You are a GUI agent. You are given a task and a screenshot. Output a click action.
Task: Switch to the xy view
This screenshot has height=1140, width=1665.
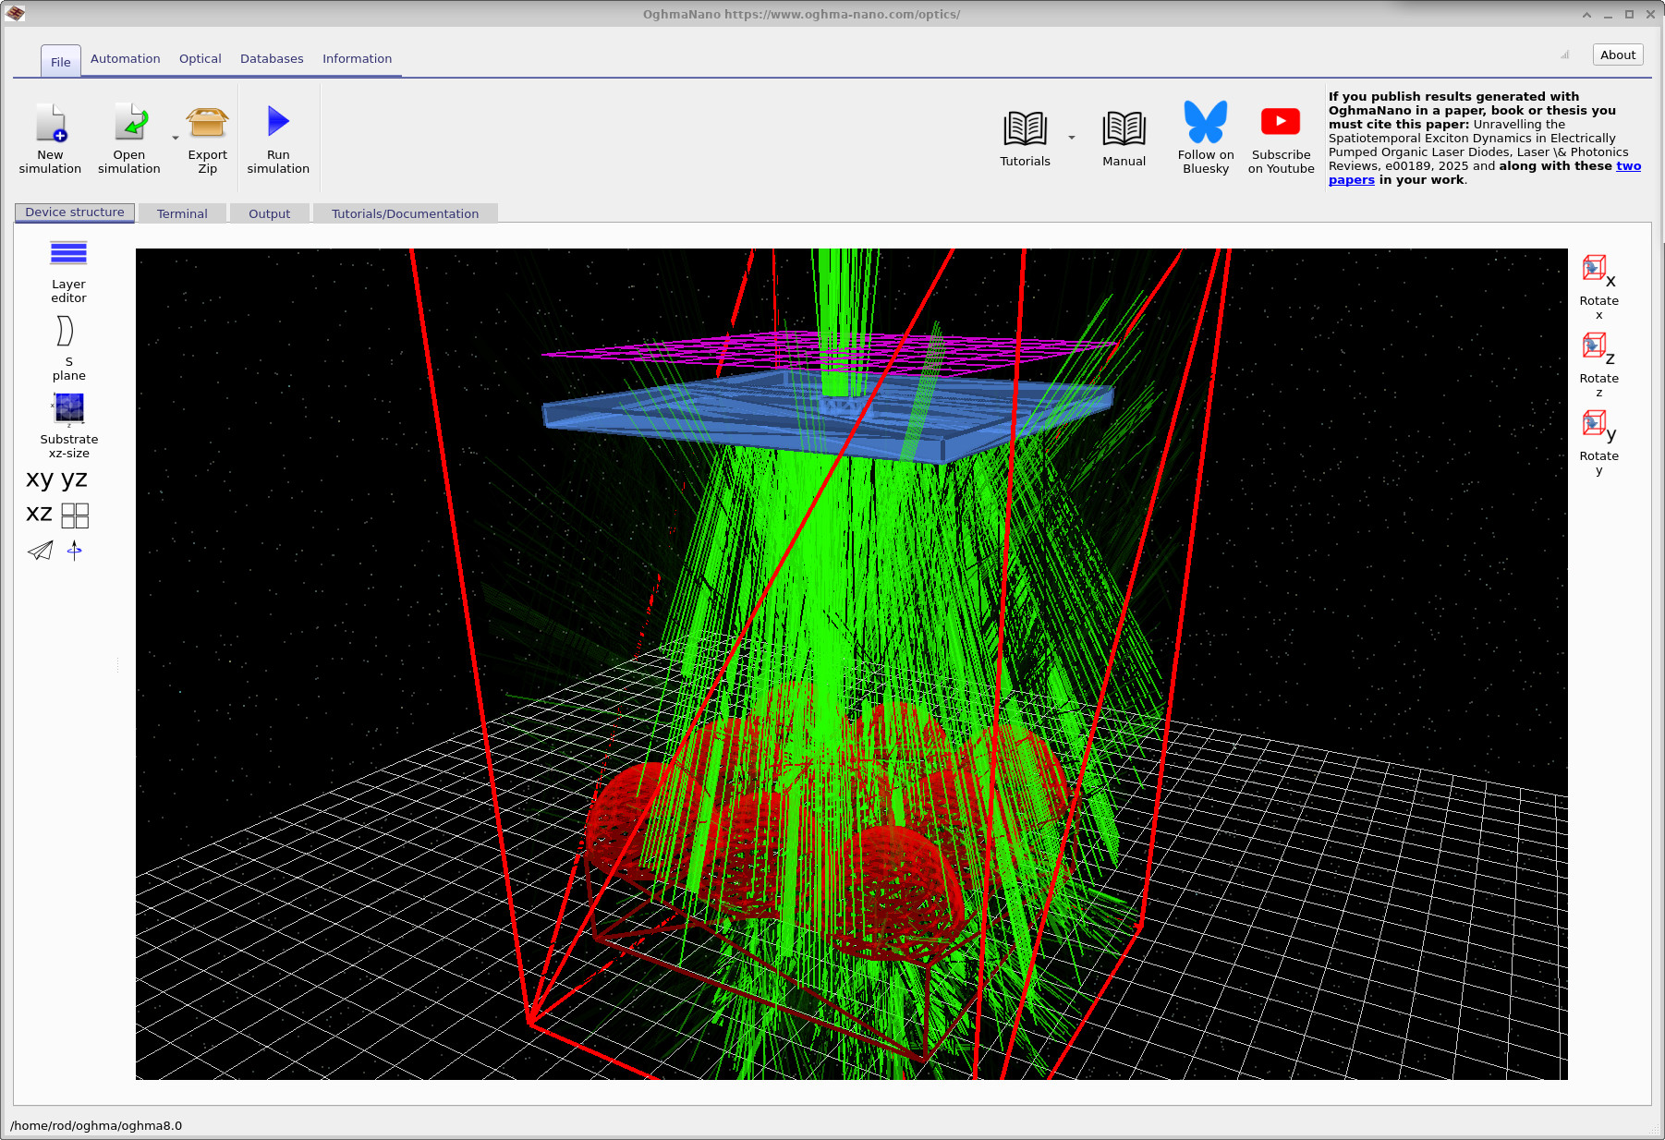pos(38,479)
